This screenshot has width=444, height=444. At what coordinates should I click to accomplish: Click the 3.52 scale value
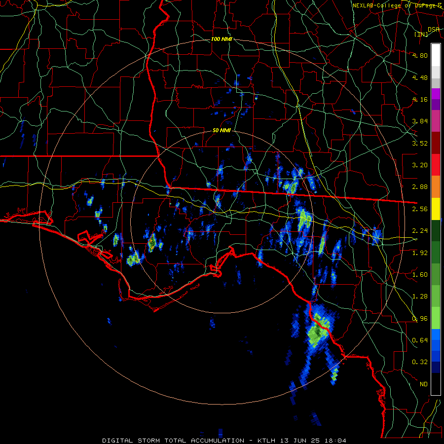pyautogui.click(x=420, y=143)
